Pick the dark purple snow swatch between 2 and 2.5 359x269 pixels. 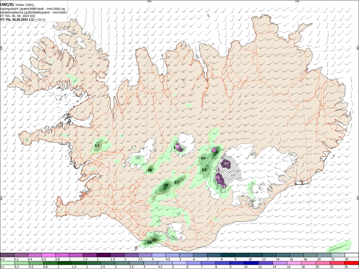coord(103,255)
